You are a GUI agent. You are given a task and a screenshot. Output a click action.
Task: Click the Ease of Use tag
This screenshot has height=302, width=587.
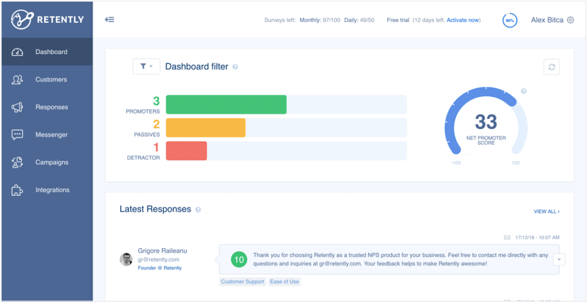click(x=284, y=282)
